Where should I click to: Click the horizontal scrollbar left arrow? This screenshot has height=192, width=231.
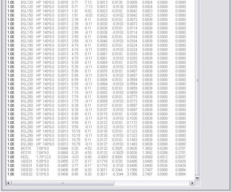click(9, 183)
